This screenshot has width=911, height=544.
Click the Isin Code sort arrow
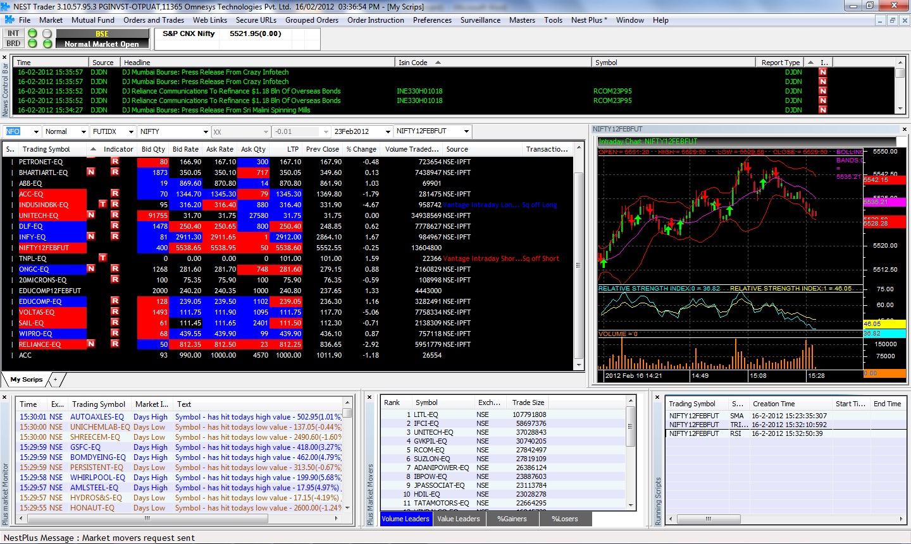pos(438,63)
